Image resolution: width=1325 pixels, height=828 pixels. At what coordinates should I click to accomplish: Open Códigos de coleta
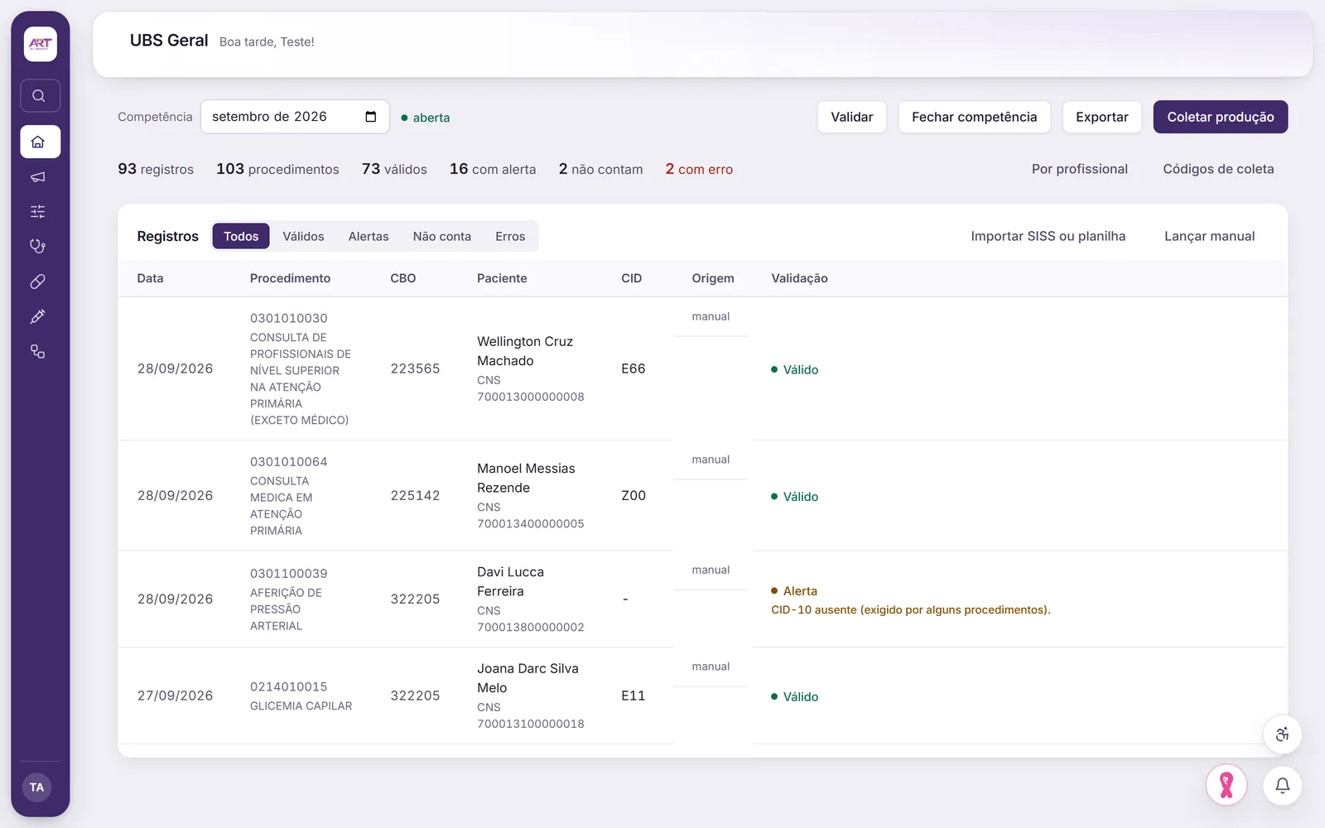(1218, 169)
